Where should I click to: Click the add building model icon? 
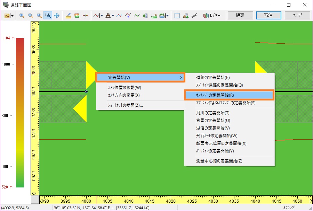coord(186,16)
